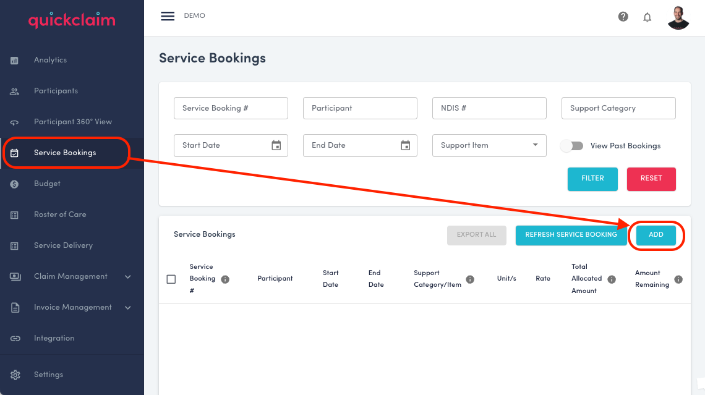Open the Start Date calendar picker
The width and height of the screenshot is (705, 395).
pyautogui.click(x=276, y=145)
